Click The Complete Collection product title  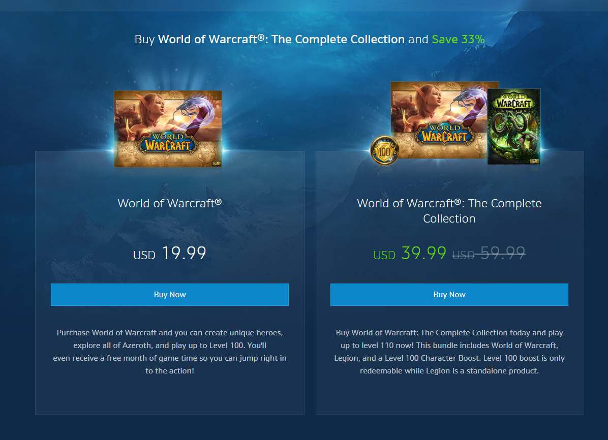[x=449, y=211]
